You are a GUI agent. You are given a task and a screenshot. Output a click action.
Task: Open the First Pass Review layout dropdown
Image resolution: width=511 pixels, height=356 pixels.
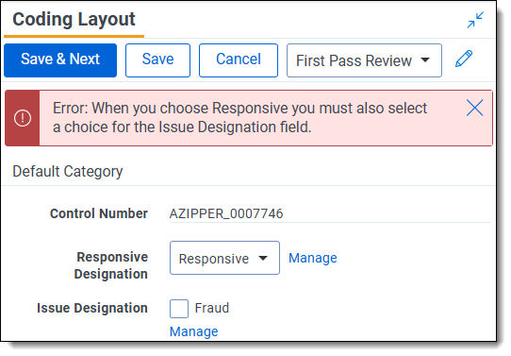click(x=364, y=60)
